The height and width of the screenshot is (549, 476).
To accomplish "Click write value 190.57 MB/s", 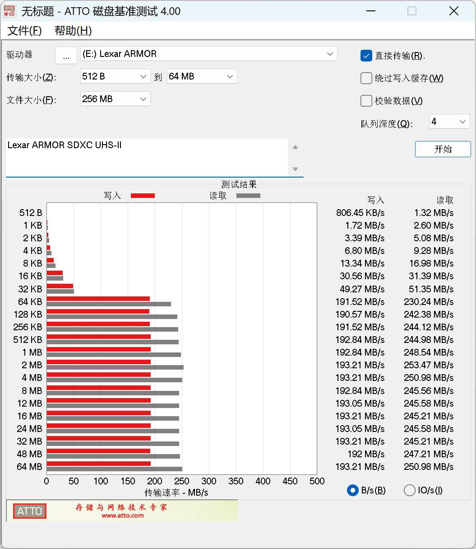I will click(x=360, y=314).
